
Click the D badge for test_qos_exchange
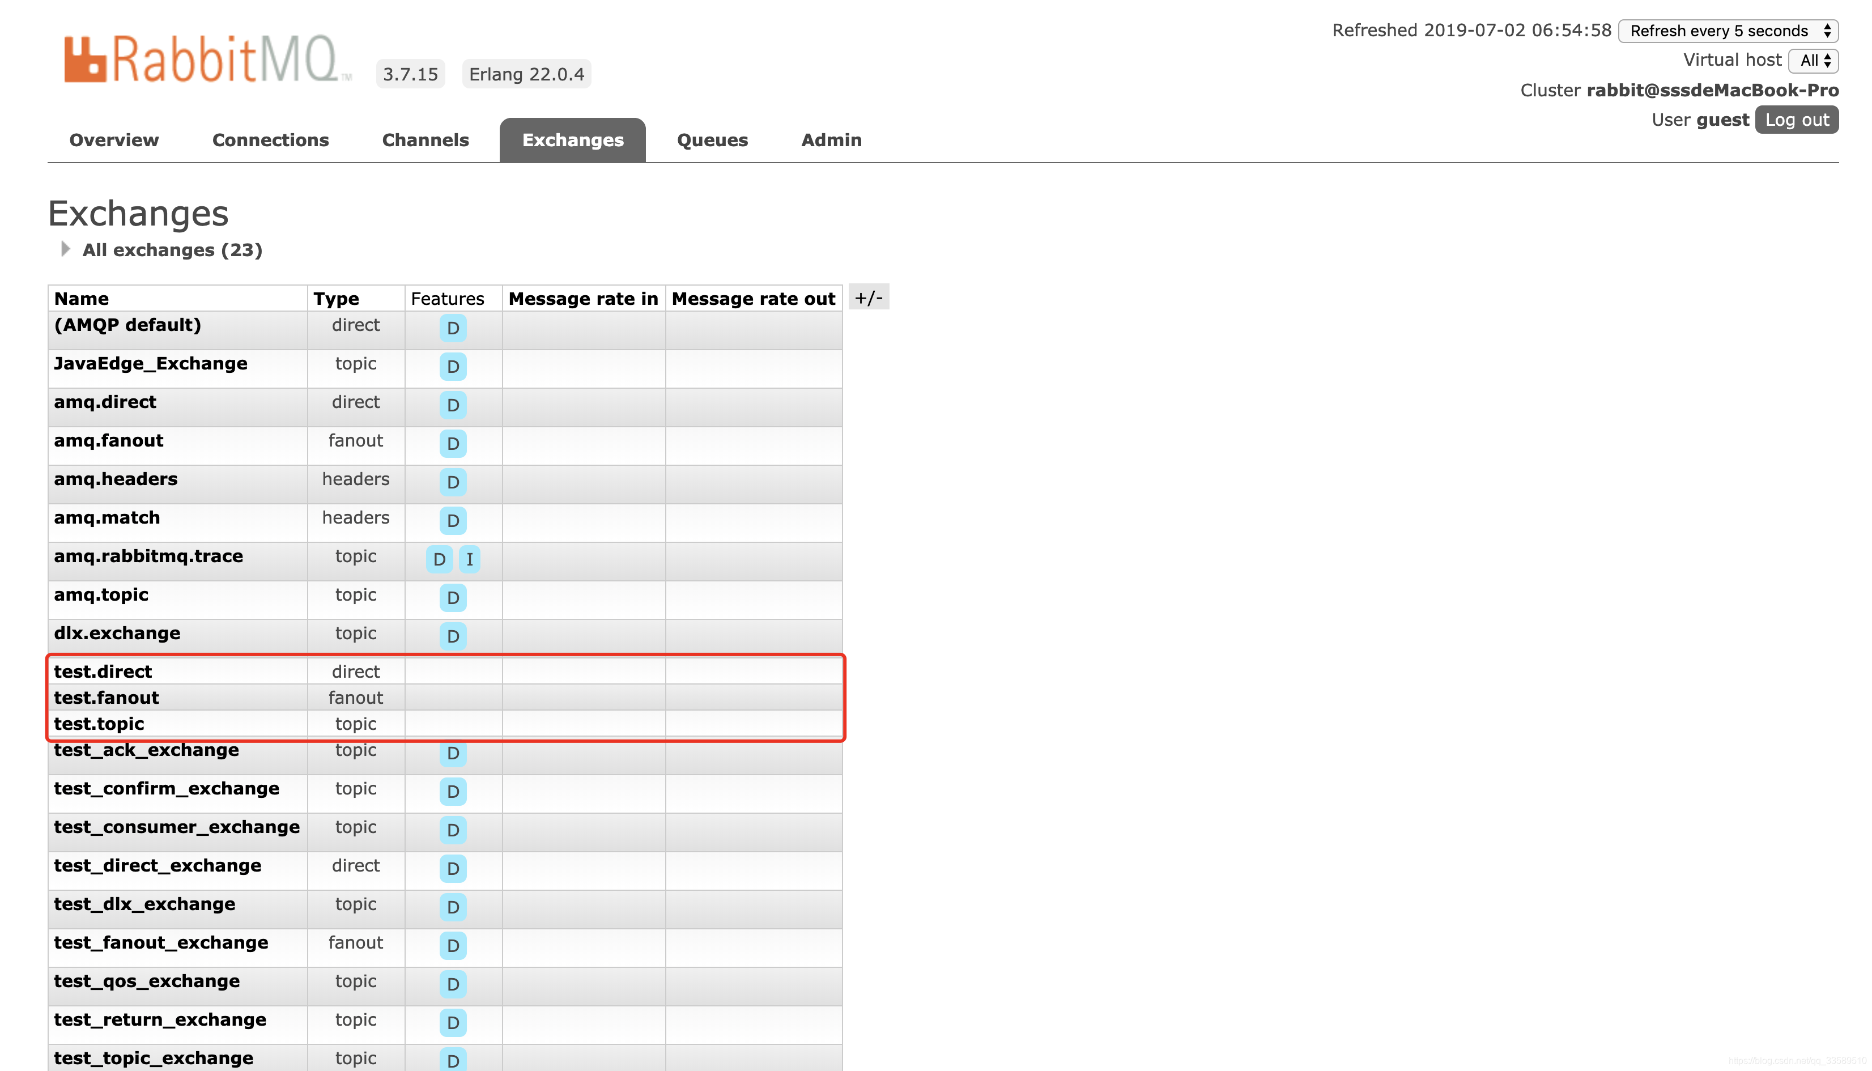point(452,984)
